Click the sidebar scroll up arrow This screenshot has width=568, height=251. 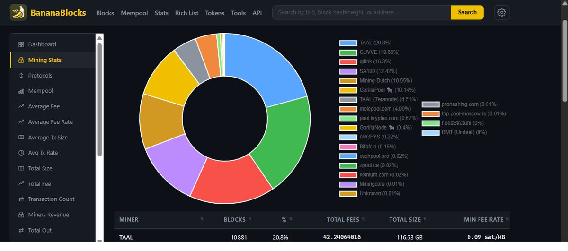(x=99, y=38)
